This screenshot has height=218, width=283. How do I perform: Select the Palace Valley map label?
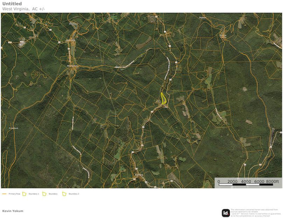point(223,36)
